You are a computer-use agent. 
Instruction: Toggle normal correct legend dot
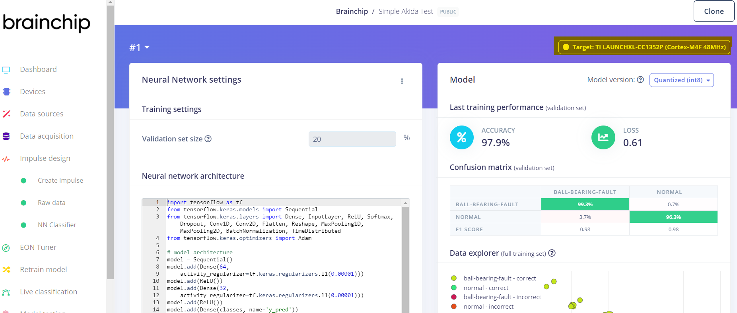pyautogui.click(x=454, y=288)
